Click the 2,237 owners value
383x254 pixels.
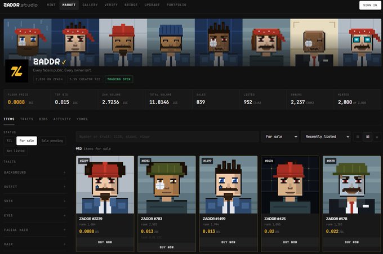[x=298, y=102]
